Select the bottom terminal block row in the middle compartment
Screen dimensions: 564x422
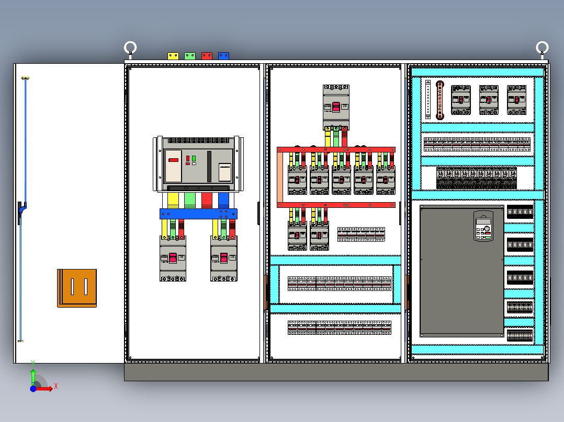(340, 328)
